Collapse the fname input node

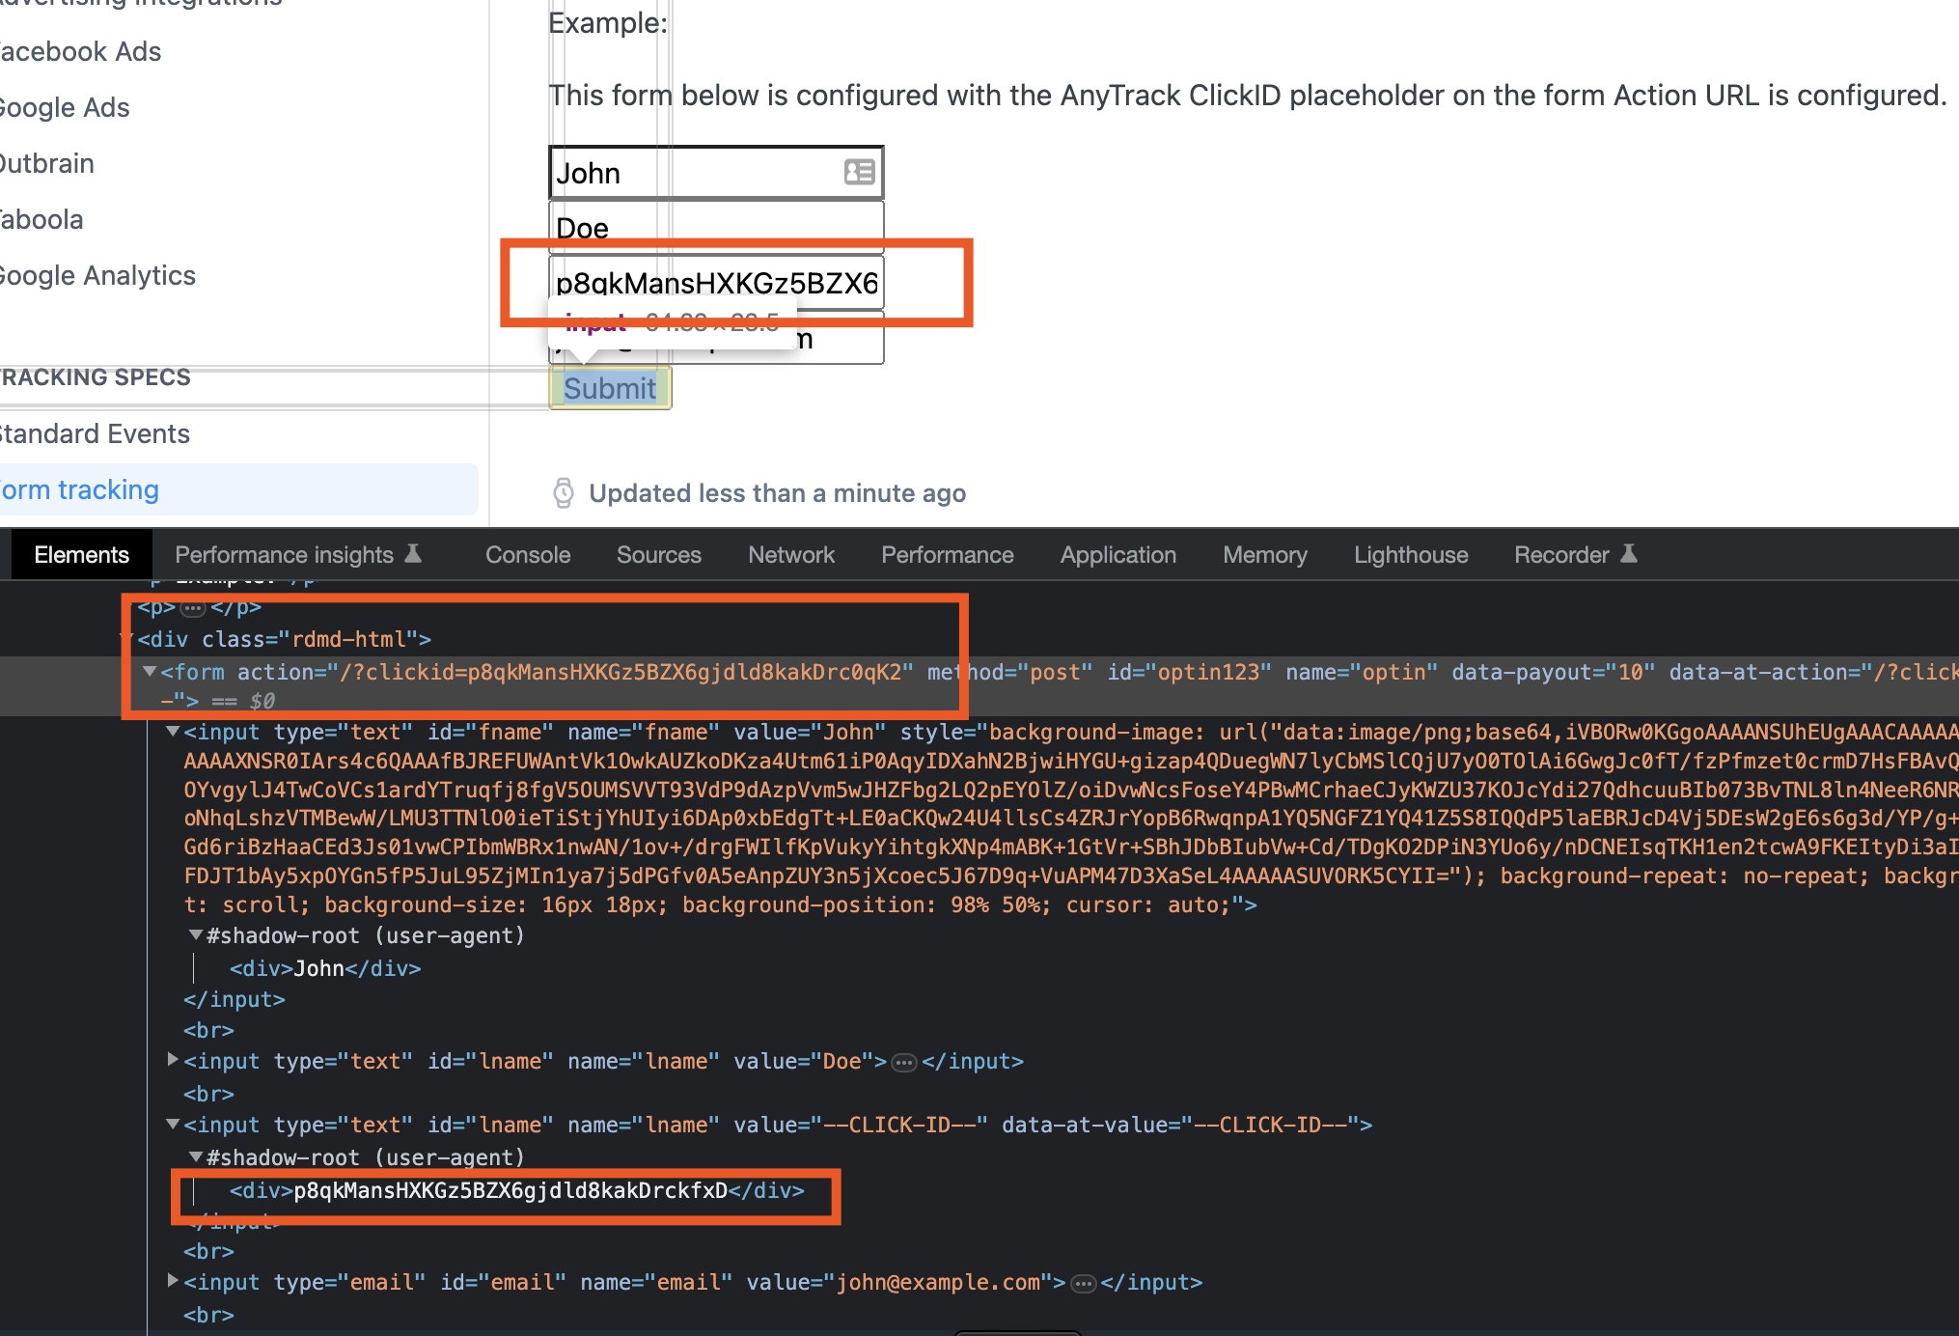[x=173, y=732]
